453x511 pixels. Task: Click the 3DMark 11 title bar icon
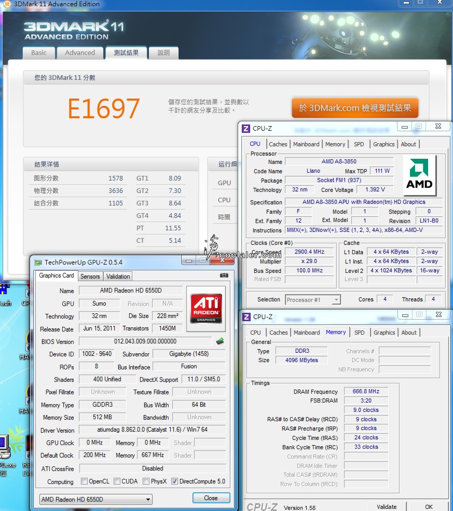(x=7, y=4)
